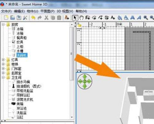Increase text size with toolbar icon
154x124 pixels.
tap(120, 18)
